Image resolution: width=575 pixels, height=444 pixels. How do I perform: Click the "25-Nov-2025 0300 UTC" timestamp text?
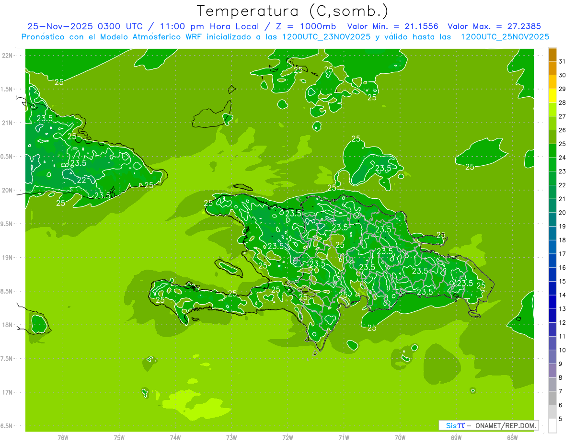click(x=85, y=26)
